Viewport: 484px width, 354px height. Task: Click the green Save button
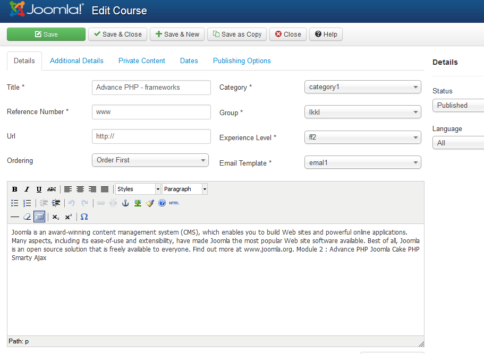pyautogui.click(x=46, y=34)
